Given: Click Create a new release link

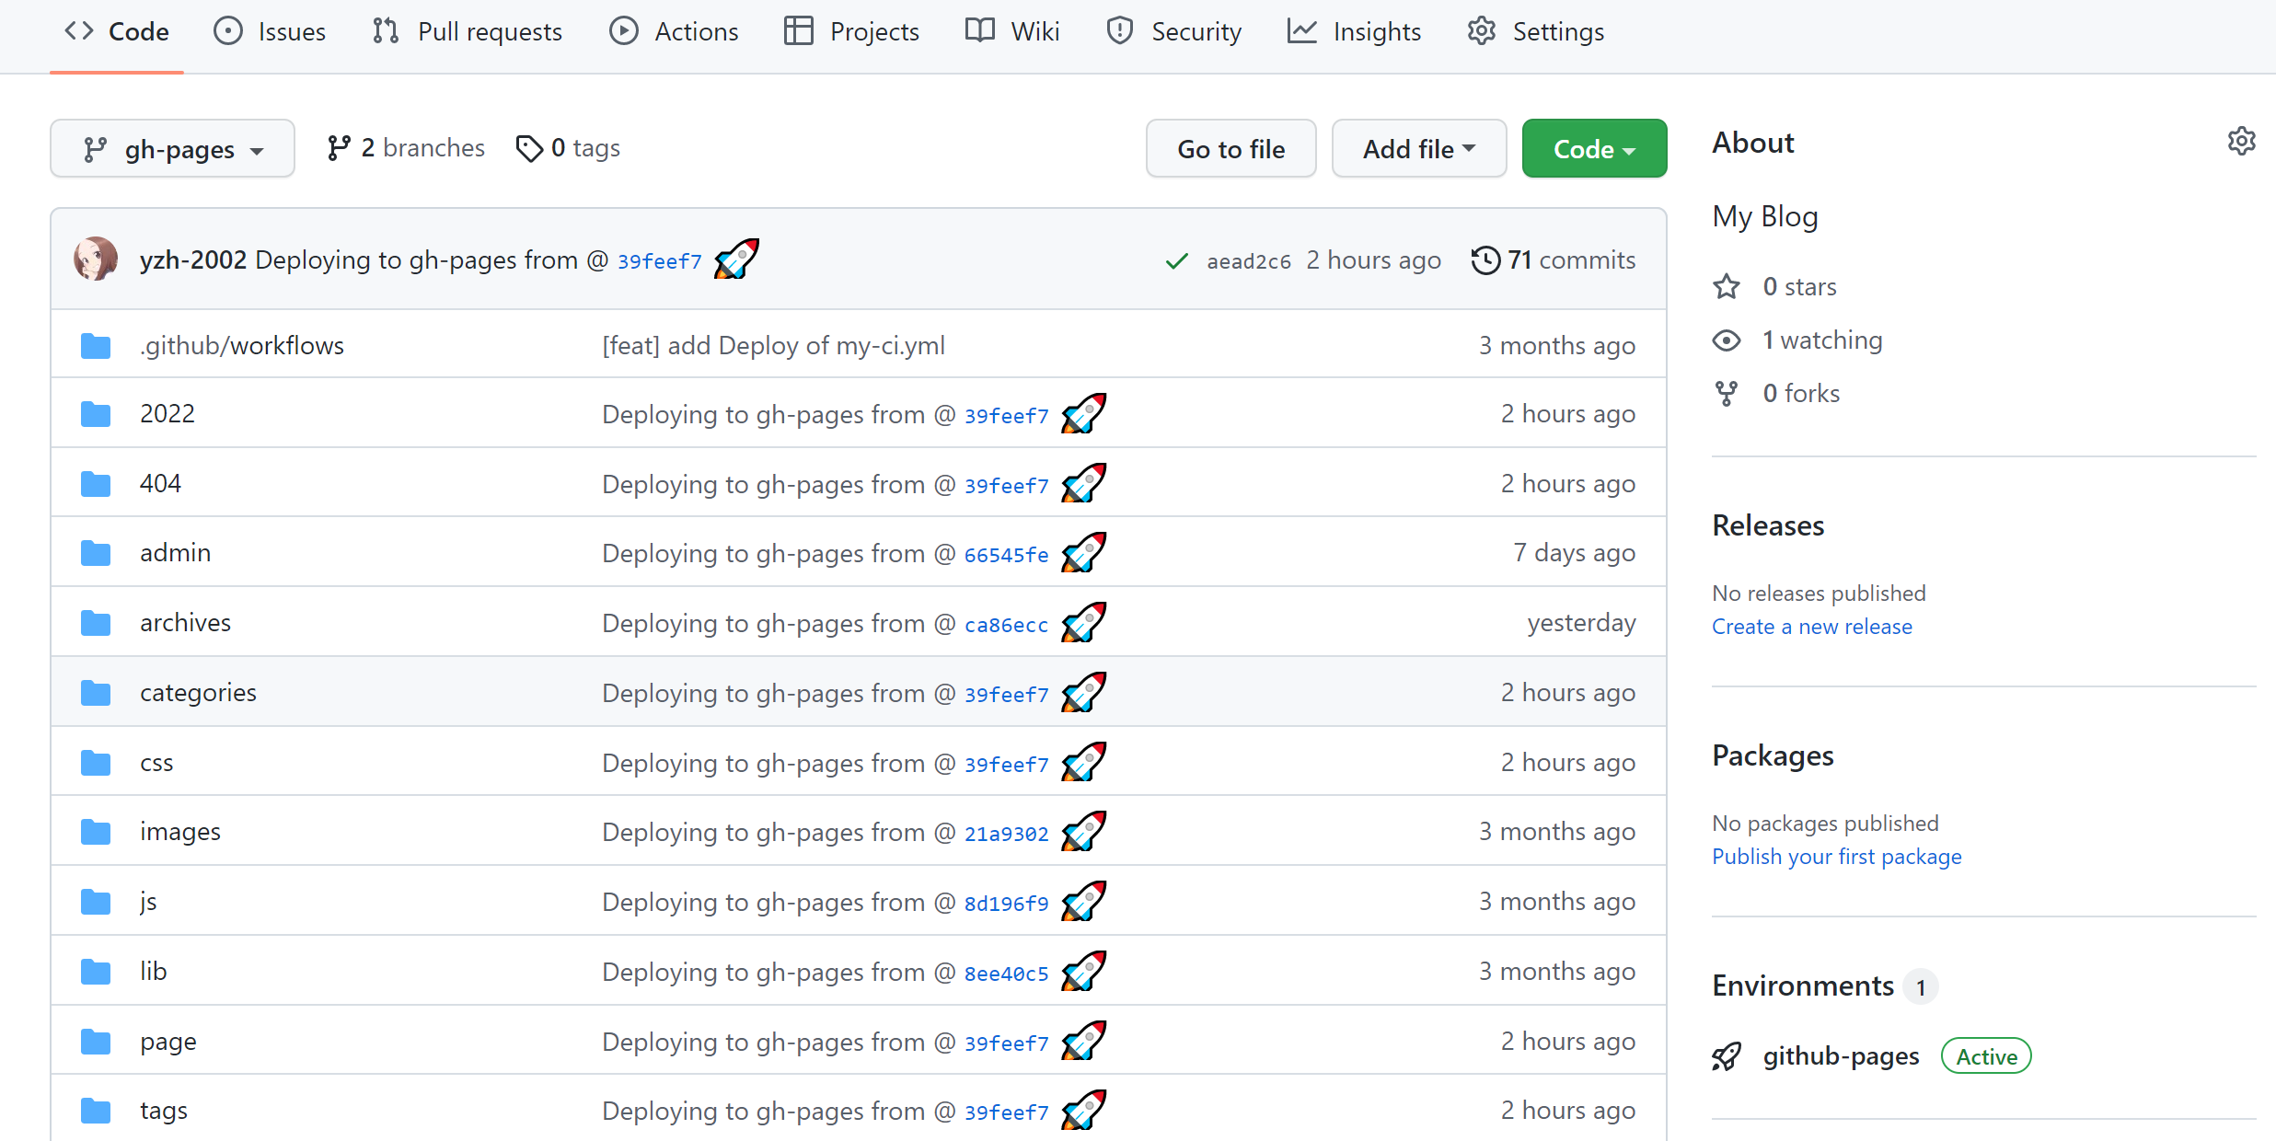Looking at the screenshot, I should pyautogui.click(x=1811, y=627).
